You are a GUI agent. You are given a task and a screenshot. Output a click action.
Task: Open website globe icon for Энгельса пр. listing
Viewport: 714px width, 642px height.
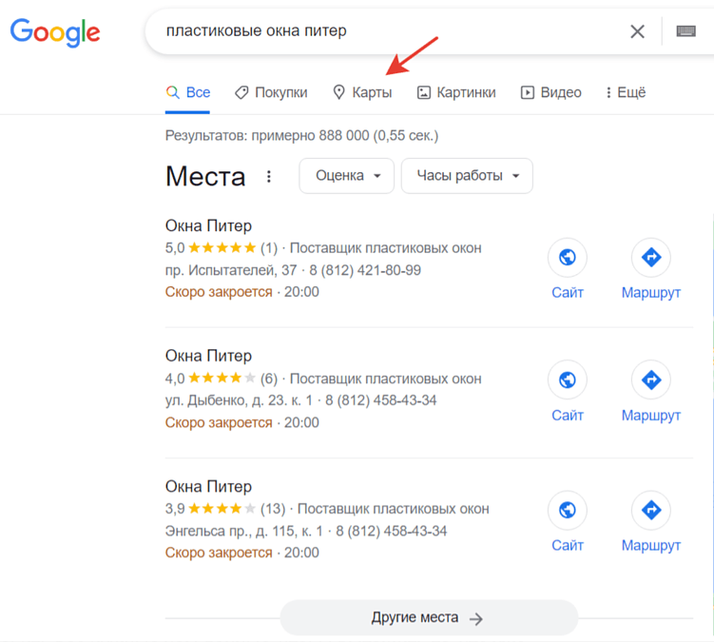click(x=568, y=510)
